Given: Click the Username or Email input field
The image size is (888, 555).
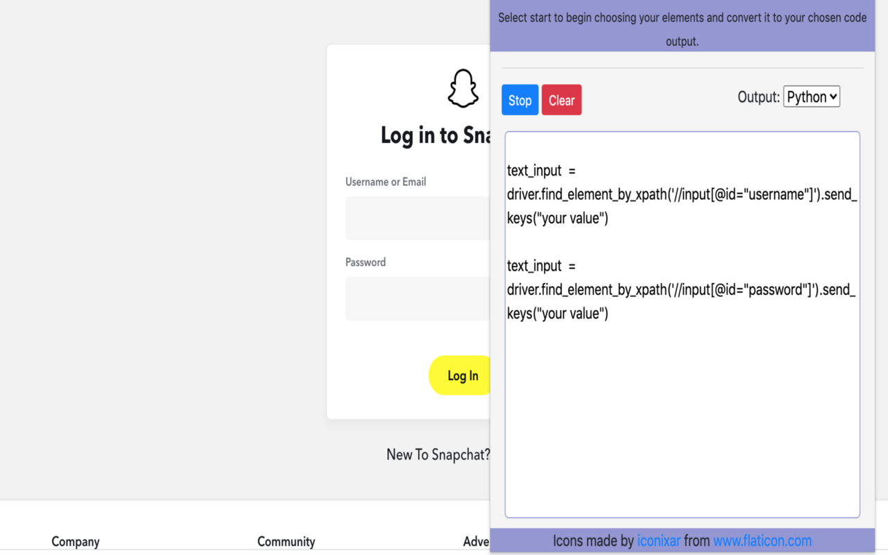Looking at the screenshot, I should pyautogui.click(x=416, y=218).
